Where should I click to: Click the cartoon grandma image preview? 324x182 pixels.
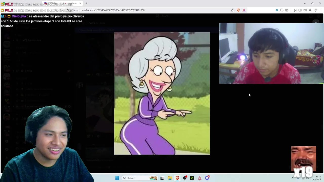(x=162, y=93)
